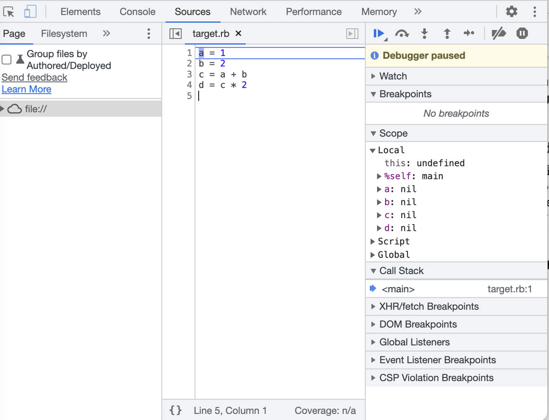
Task: Click the Step icon in debugger toolbar
Action: (x=469, y=34)
